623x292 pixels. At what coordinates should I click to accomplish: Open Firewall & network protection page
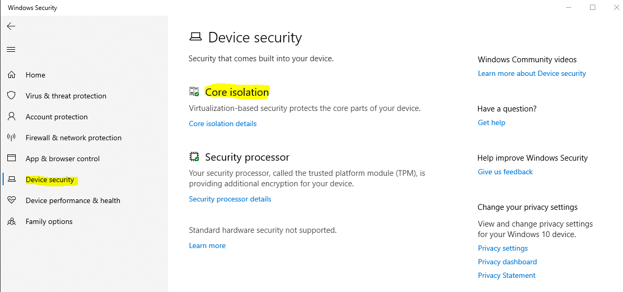click(73, 138)
